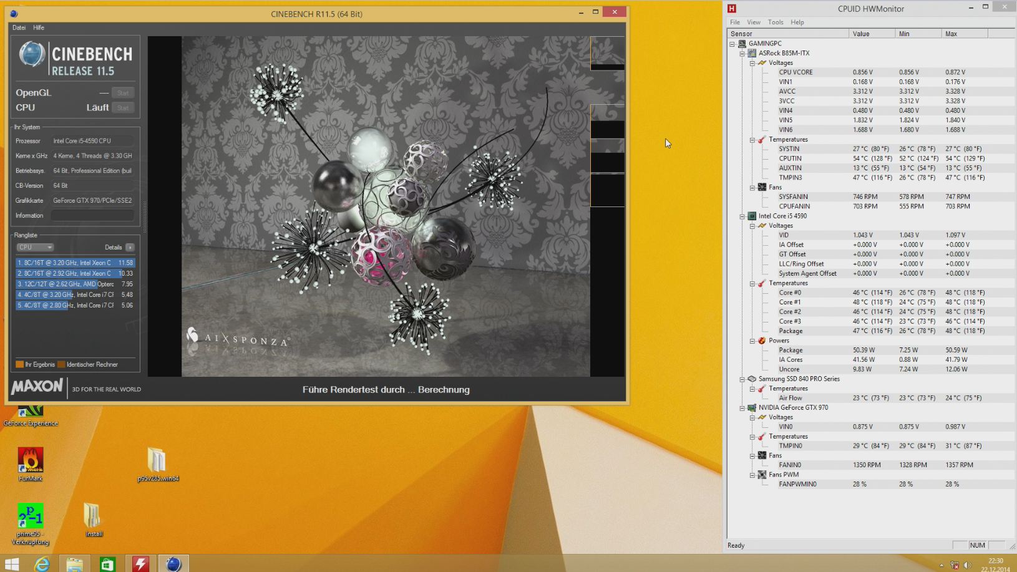Click the Sensor column header in HWMonitor

pos(788,34)
